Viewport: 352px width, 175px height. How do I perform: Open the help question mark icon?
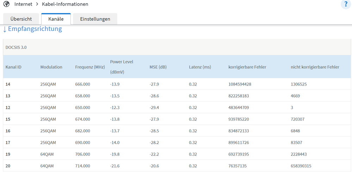(x=346, y=4)
